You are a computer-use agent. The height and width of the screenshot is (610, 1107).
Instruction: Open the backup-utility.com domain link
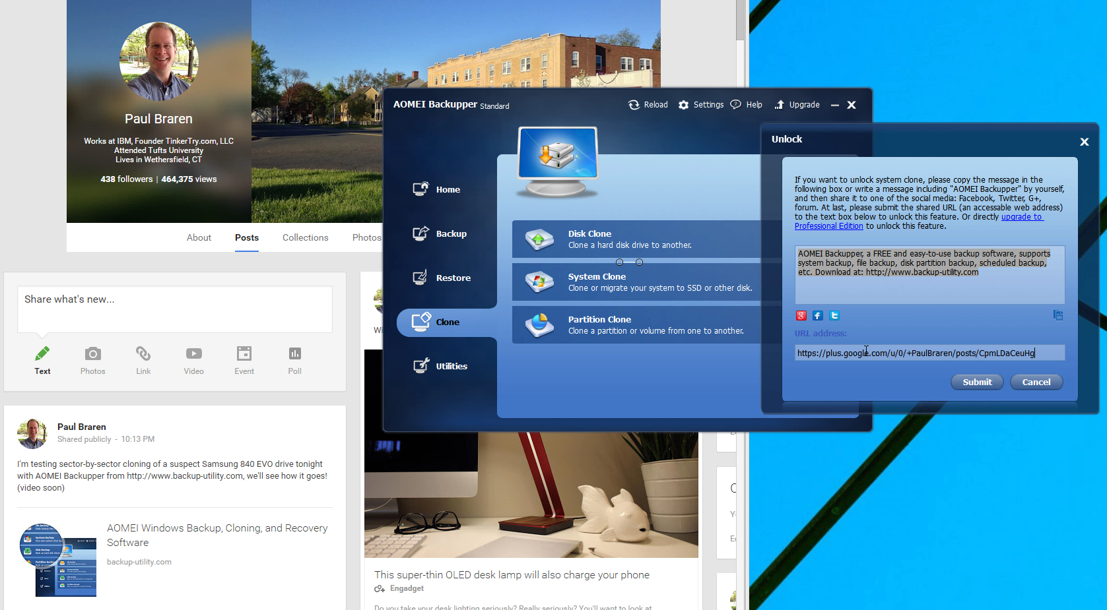click(x=139, y=562)
